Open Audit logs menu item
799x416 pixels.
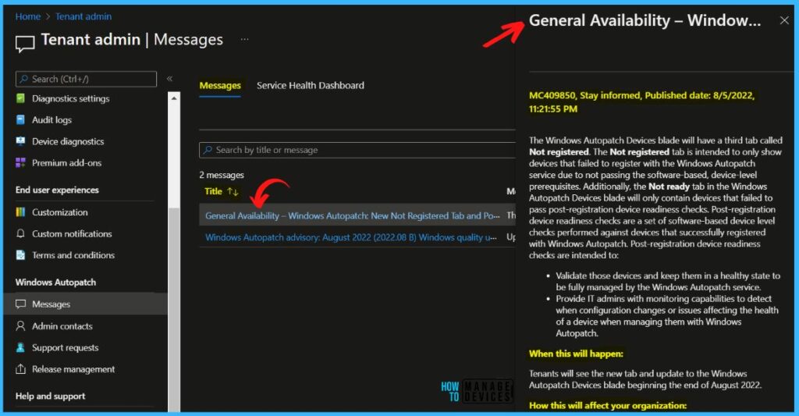coord(52,119)
